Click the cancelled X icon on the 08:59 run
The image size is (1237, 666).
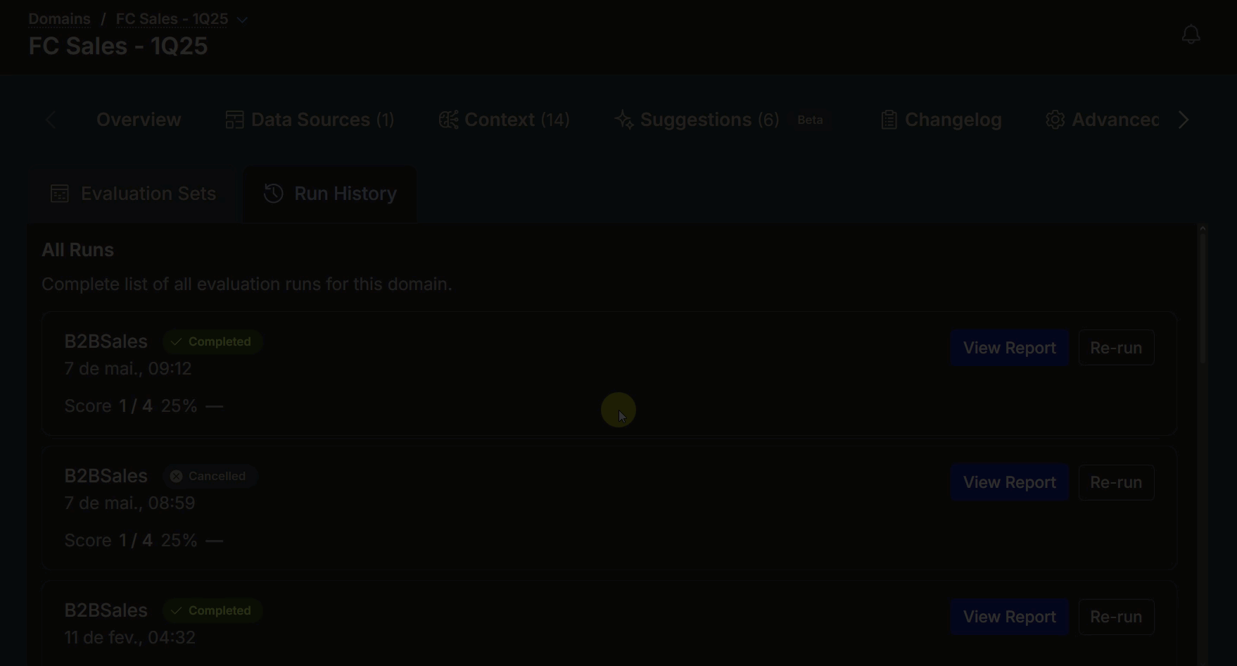pyautogui.click(x=176, y=477)
